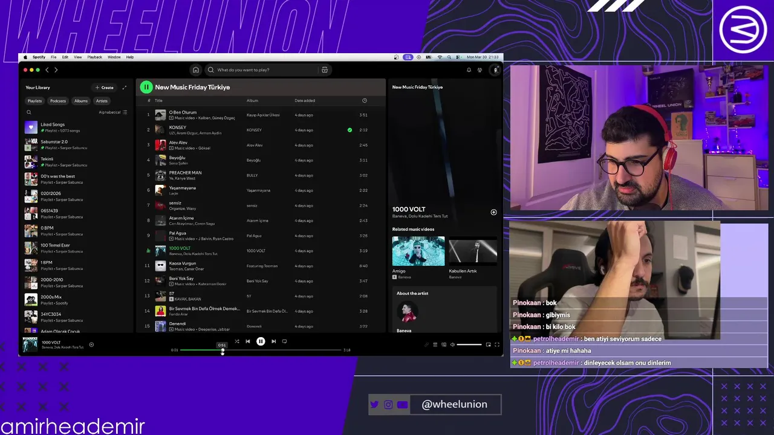This screenshot has width=774, height=435.
Task: Toggle shuffle playback
Action: tap(236, 341)
